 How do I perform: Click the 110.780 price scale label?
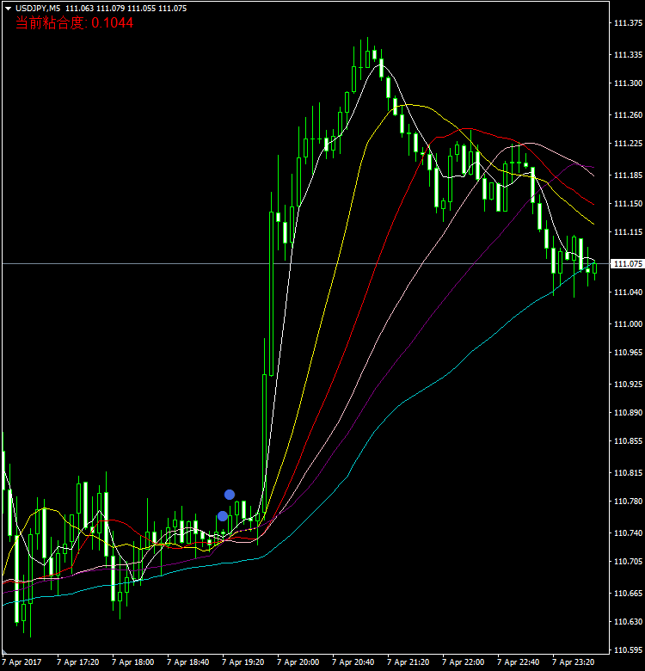pos(628,502)
